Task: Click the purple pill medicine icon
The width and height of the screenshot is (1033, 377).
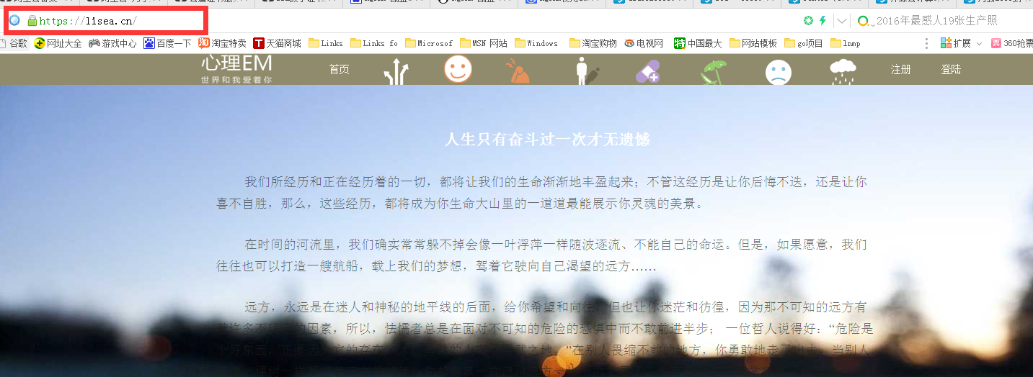Action: (648, 72)
